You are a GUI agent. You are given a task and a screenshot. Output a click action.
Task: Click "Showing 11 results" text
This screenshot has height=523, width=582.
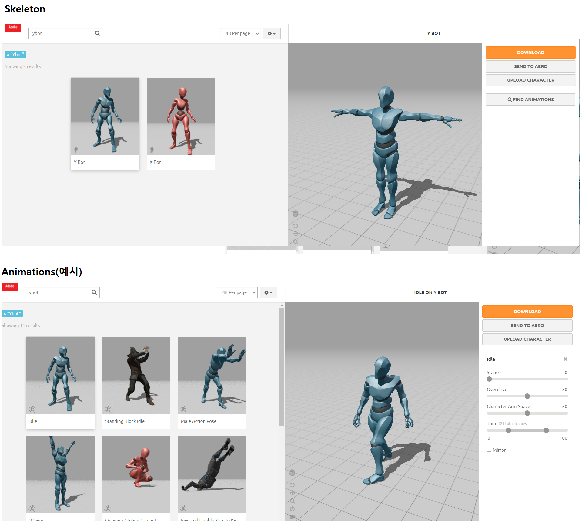click(x=21, y=325)
